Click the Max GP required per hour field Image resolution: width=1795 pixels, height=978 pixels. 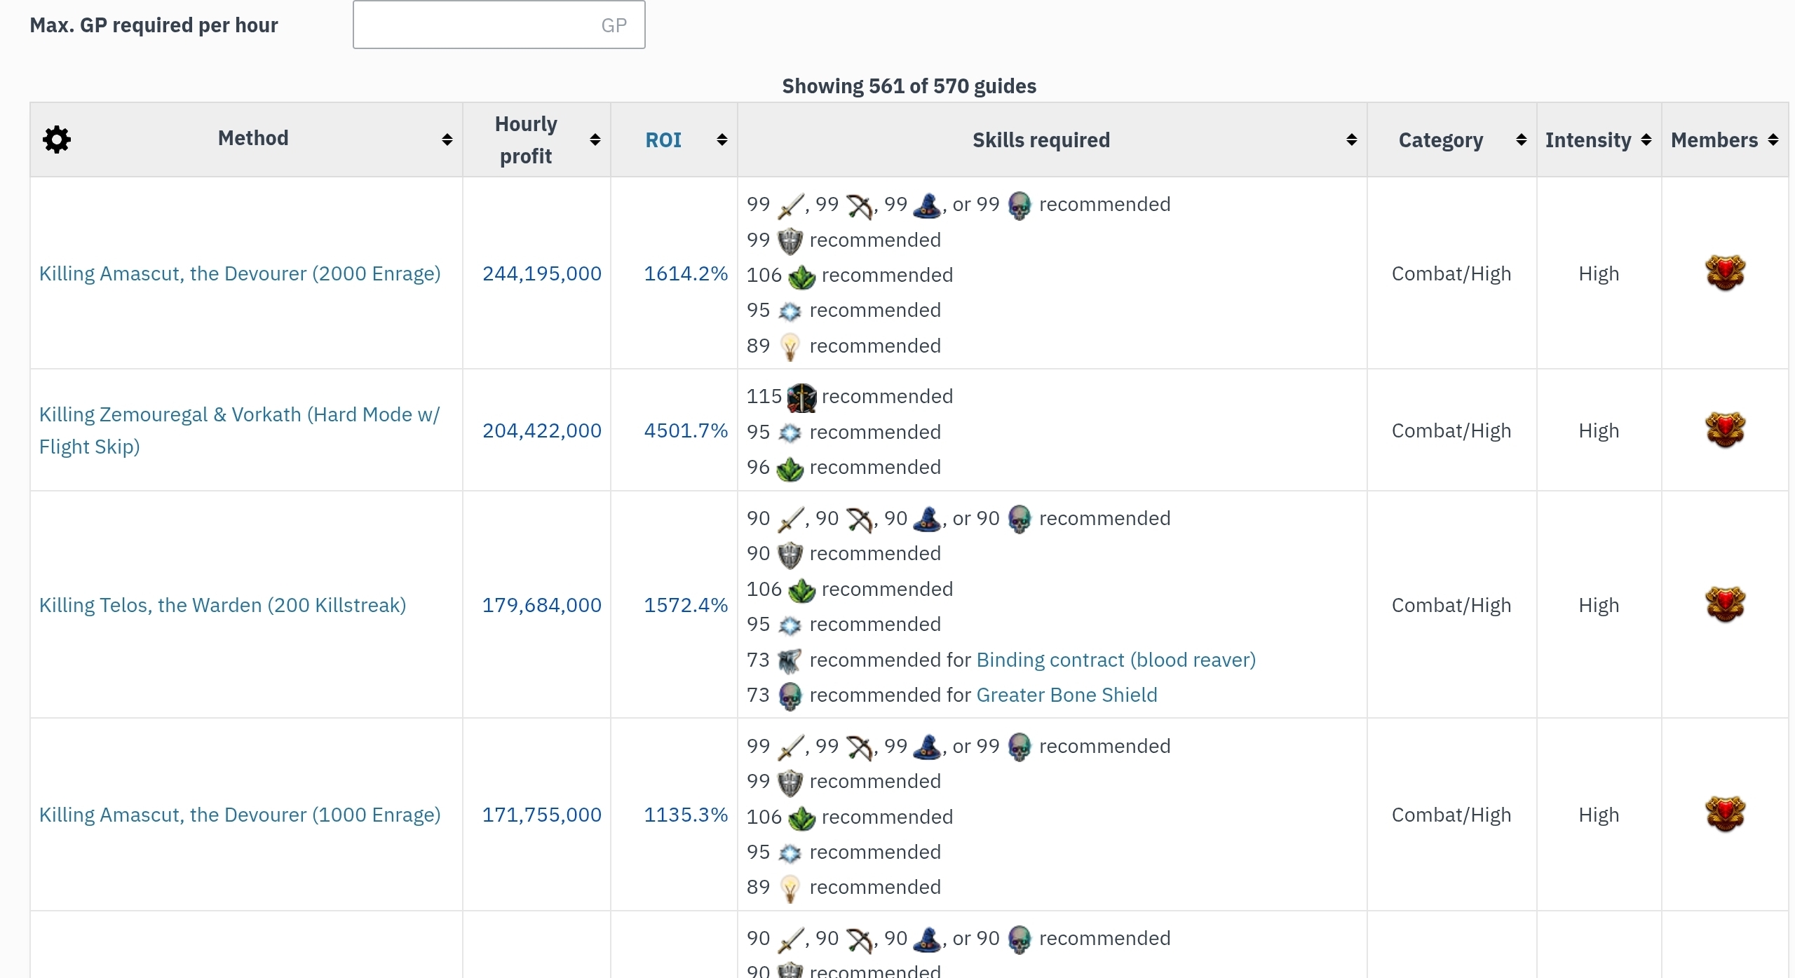click(499, 25)
